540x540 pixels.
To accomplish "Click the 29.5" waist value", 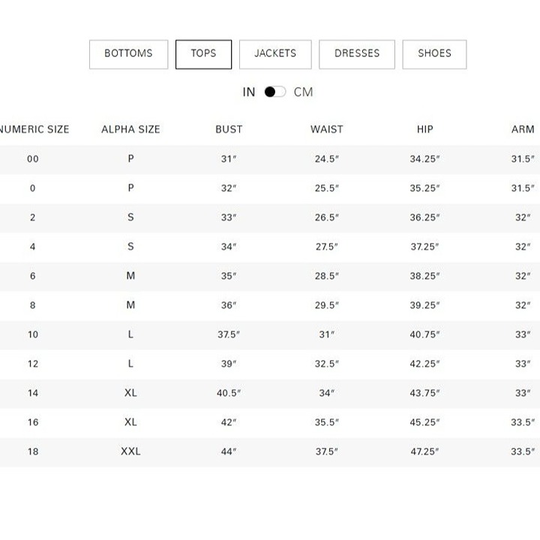I will pyautogui.click(x=327, y=305).
